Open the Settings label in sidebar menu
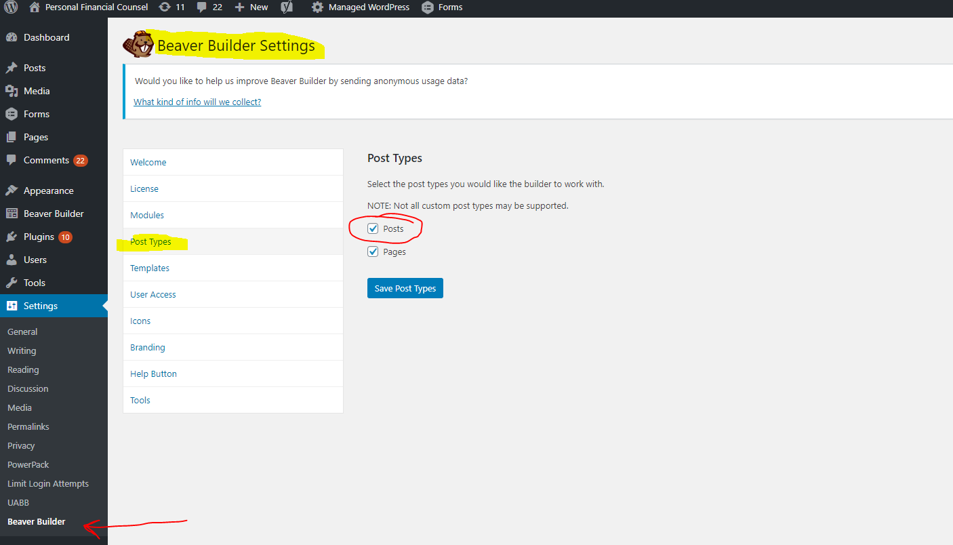The height and width of the screenshot is (545, 953). pos(41,306)
